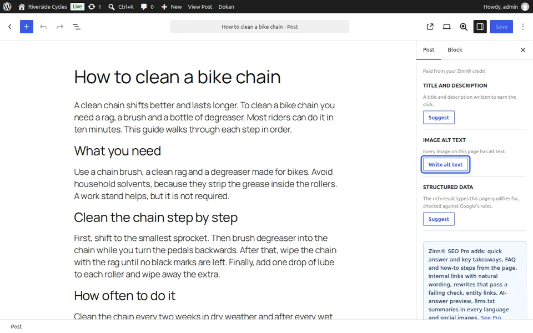The height and width of the screenshot is (333, 533).
Task: Open the command palette from document title bar
Action: [260, 27]
